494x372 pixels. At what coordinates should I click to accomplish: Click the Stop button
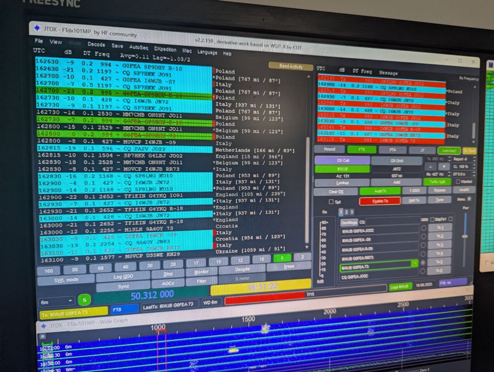168,274
